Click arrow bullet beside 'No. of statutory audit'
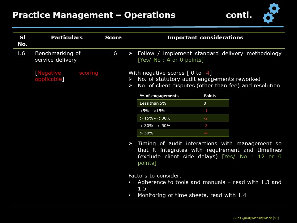 coord(130,79)
